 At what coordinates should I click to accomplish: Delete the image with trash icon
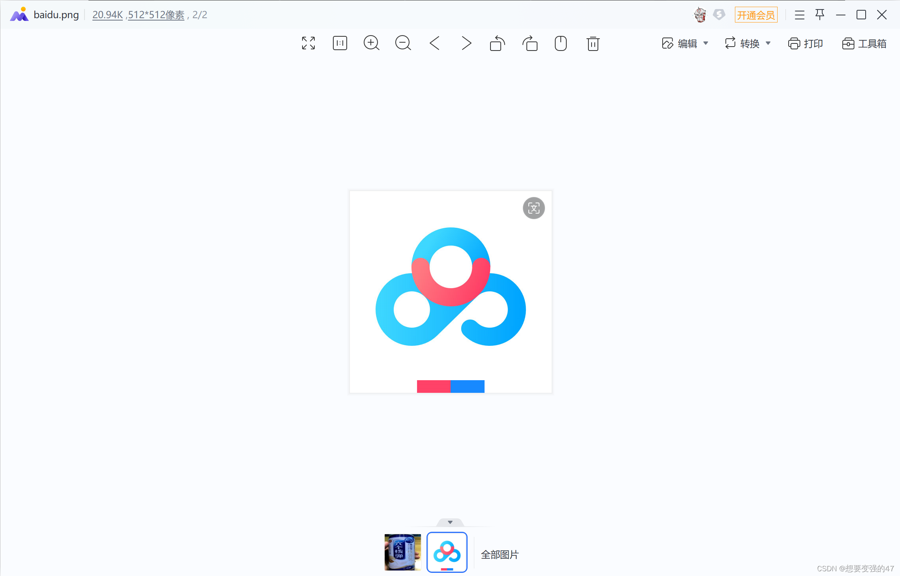[x=593, y=43]
